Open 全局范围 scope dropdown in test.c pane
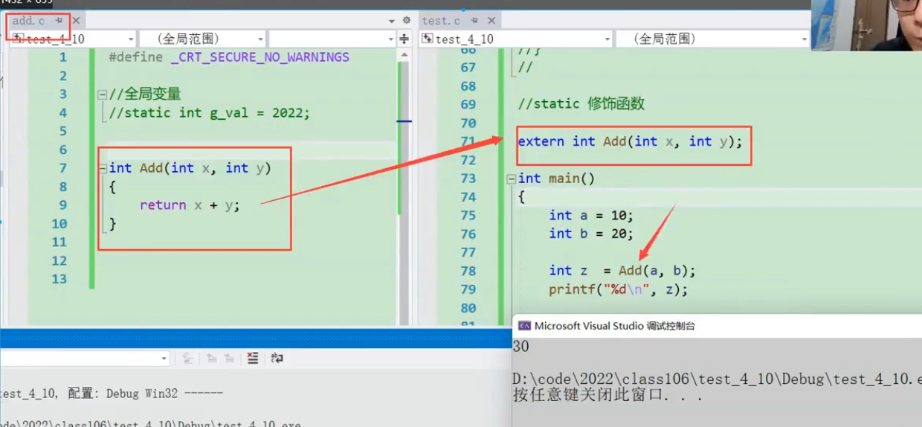The image size is (922, 427). [712, 39]
